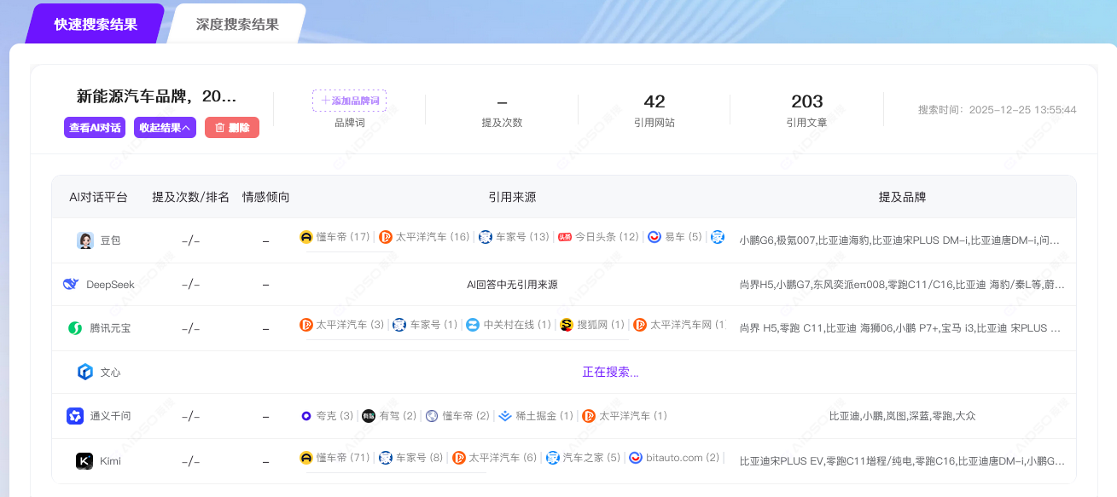The width and height of the screenshot is (1117, 497).
Task: Click 添加品牌词 dashed button
Action: tap(349, 101)
